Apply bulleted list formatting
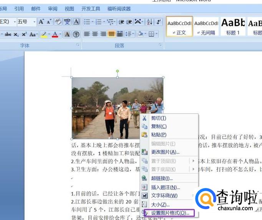The width and height of the screenshot is (262, 220). pyautogui.click(x=87, y=22)
